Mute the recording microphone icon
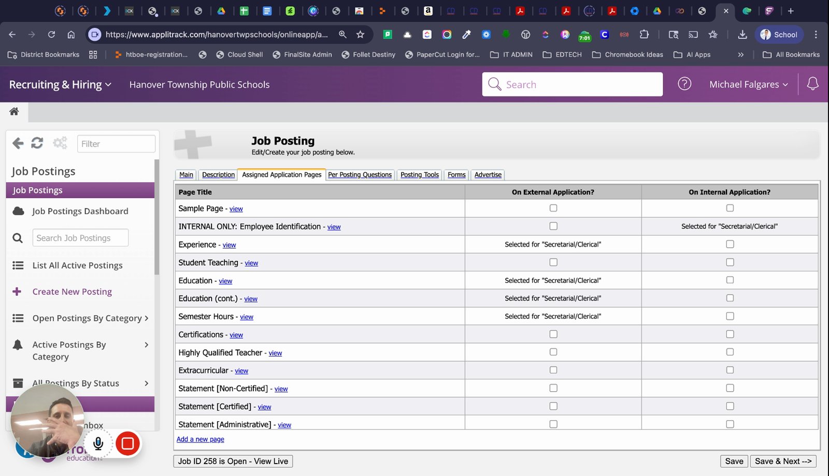Image resolution: width=829 pixels, height=476 pixels. tap(98, 443)
